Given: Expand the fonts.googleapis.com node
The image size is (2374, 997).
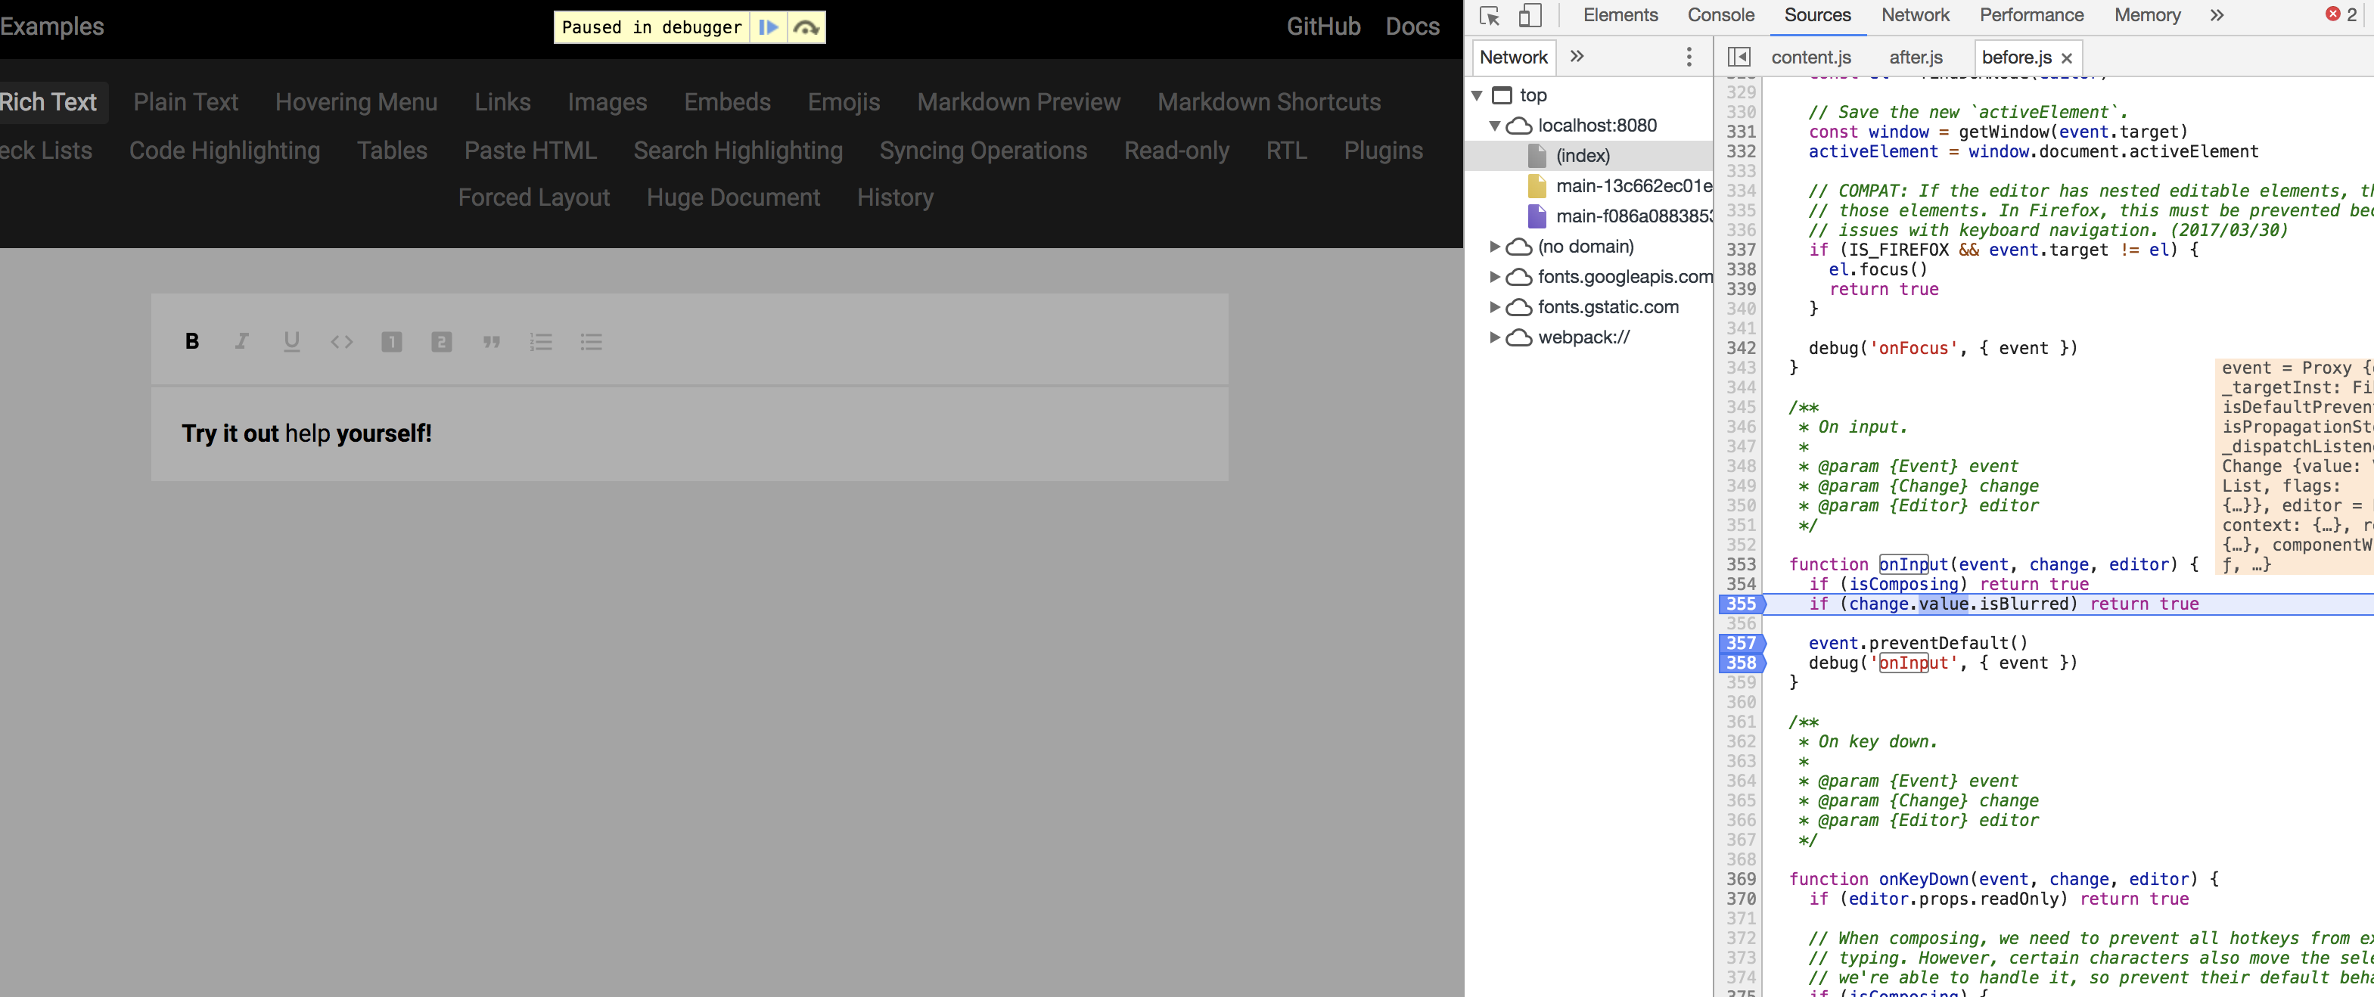Looking at the screenshot, I should point(1494,276).
